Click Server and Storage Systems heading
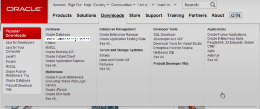This screenshot has height=109, width=260. pyautogui.click(x=121, y=50)
